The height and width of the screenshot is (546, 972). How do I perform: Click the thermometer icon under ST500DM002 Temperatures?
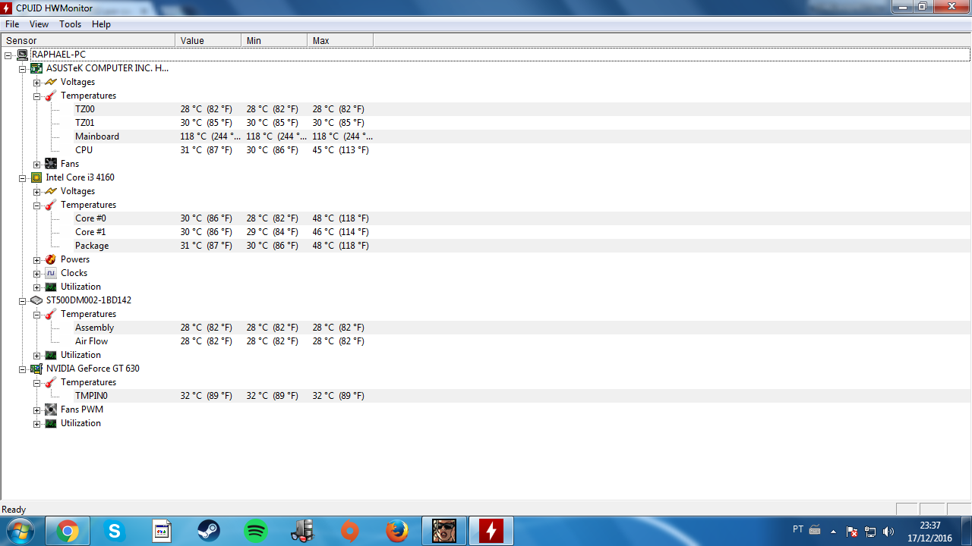pos(51,314)
